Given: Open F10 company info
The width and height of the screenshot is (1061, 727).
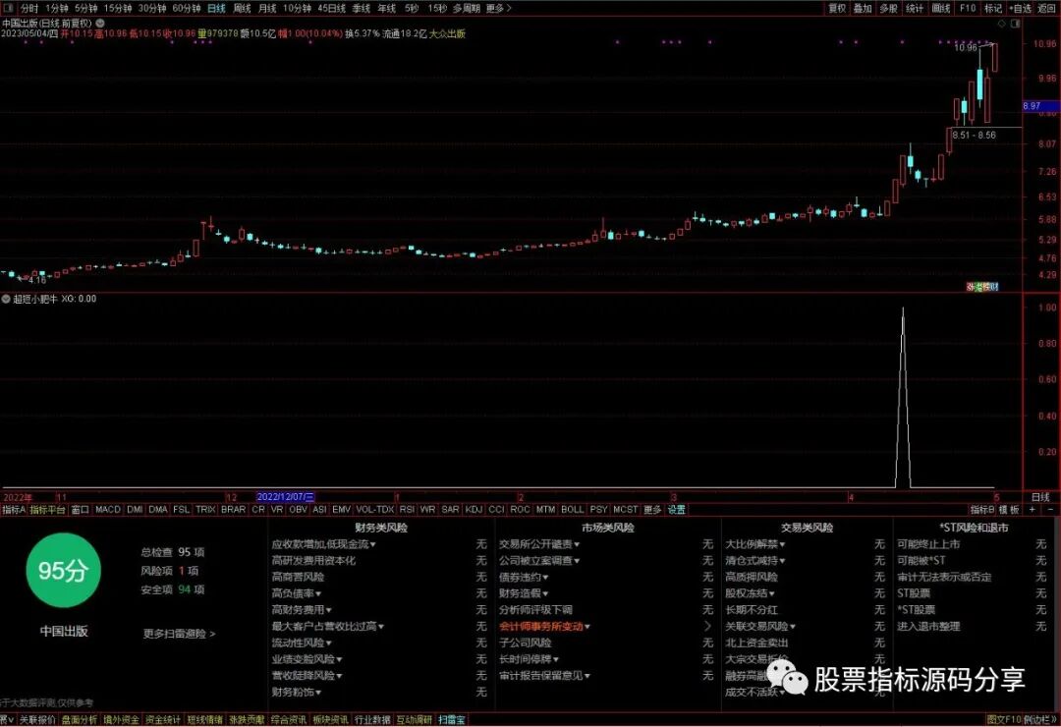Looking at the screenshot, I should coord(968,8).
